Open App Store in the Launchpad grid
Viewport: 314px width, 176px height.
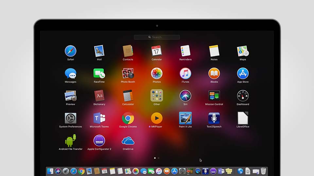click(x=243, y=73)
